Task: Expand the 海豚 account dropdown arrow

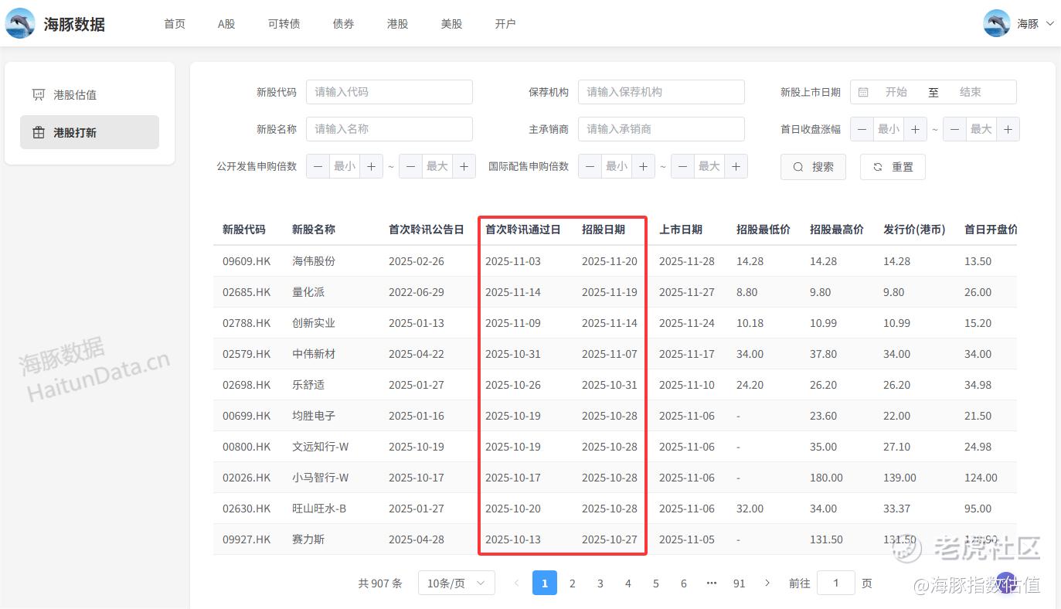Action: point(1049,24)
